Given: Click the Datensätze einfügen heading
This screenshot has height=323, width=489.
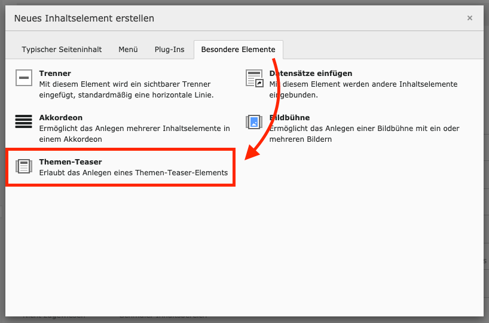Looking at the screenshot, I should click(x=311, y=74).
